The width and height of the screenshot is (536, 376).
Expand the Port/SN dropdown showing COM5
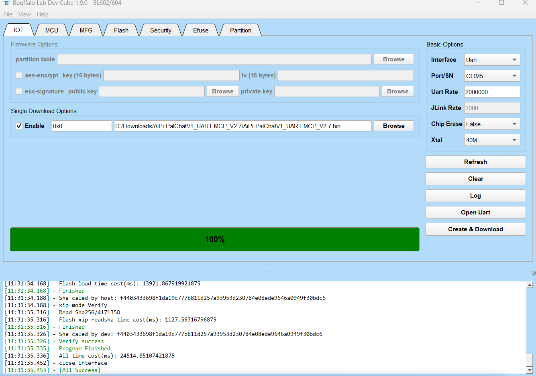tap(492, 76)
